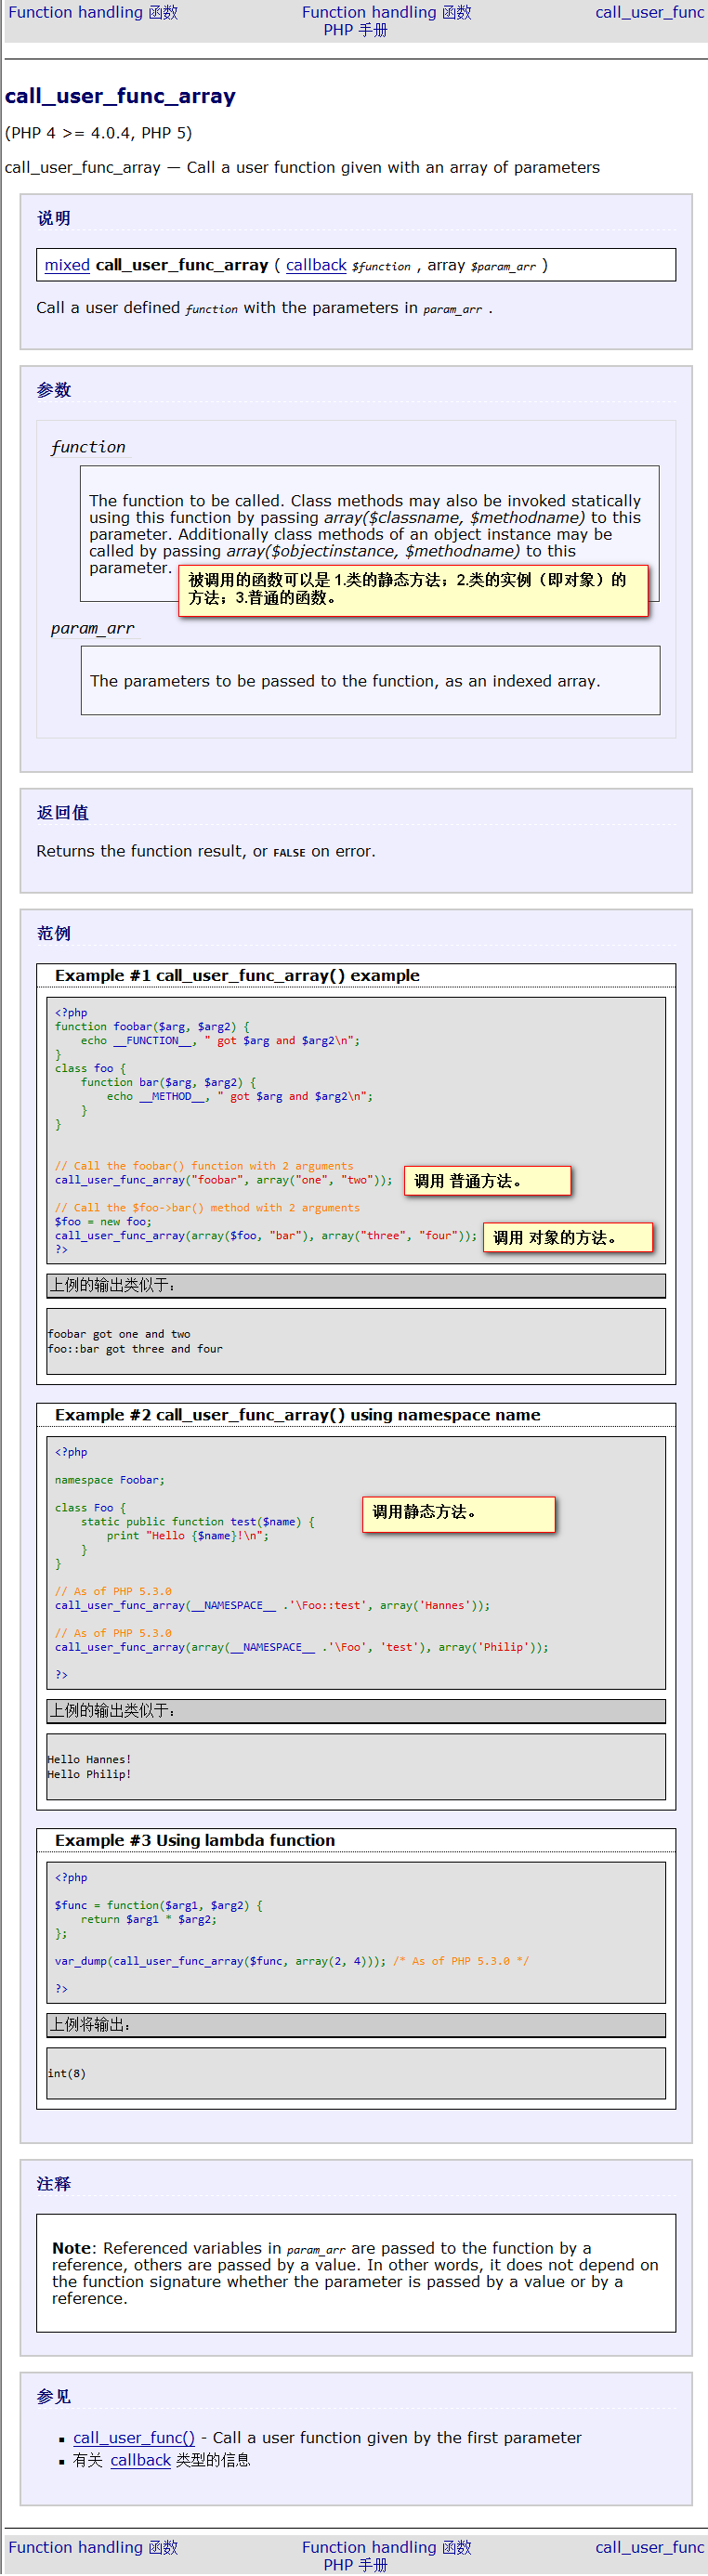Image resolution: width=708 pixels, height=2576 pixels.
Task: Go to the bottom-right call_user_func link
Action: [x=650, y=2547]
